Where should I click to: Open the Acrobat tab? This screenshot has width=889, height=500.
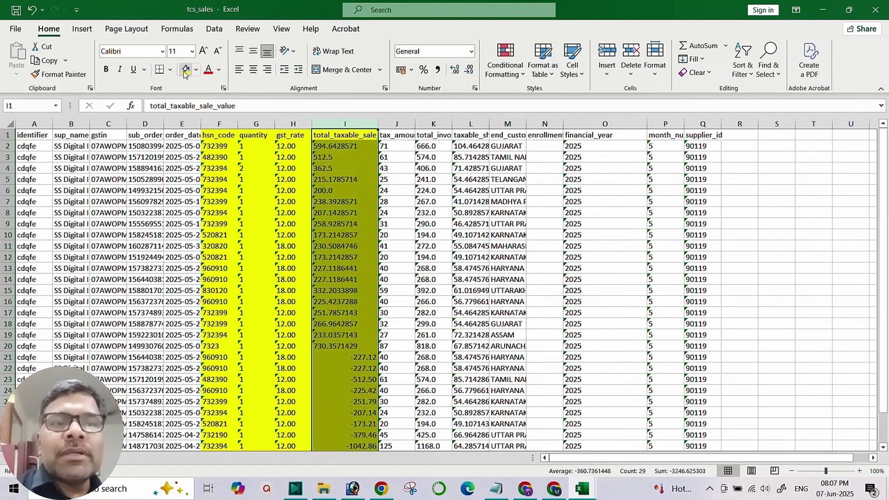tap(345, 28)
